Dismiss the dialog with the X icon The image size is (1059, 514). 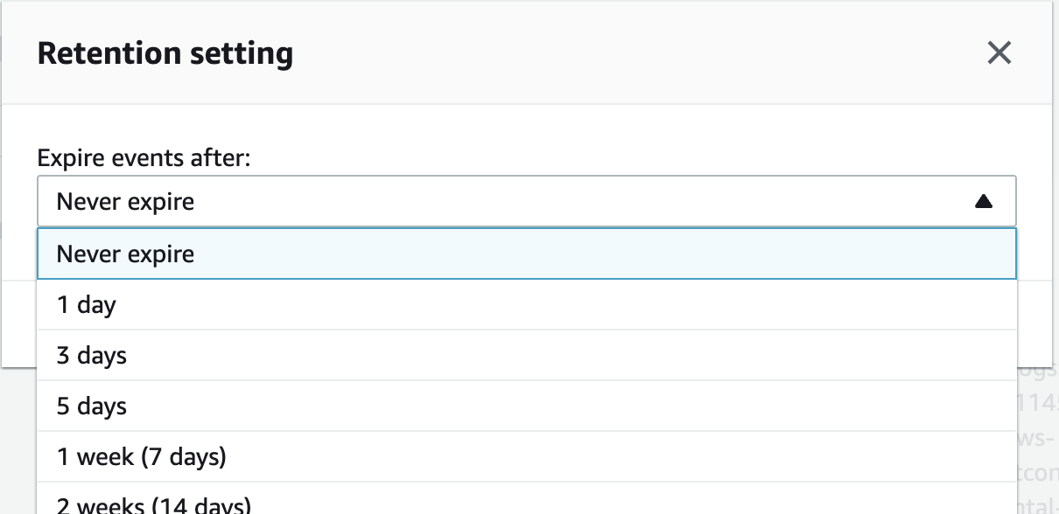coord(999,53)
